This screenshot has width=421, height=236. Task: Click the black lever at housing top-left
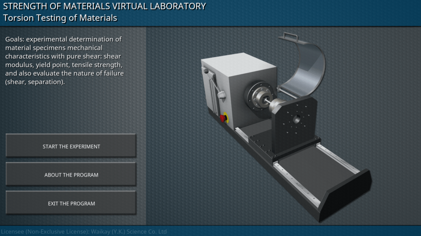pyautogui.click(x=206, y=72)
